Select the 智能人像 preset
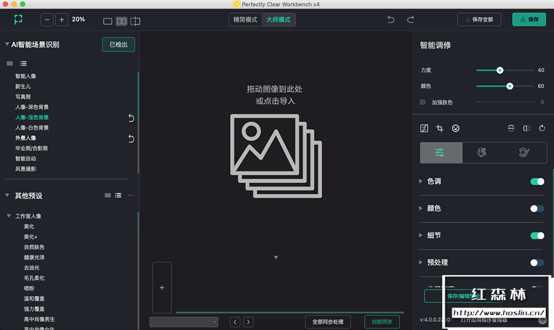 coord(25,76)
